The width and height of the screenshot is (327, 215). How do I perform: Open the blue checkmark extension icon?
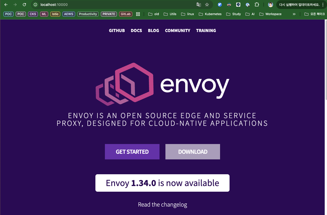click(220, 5)
